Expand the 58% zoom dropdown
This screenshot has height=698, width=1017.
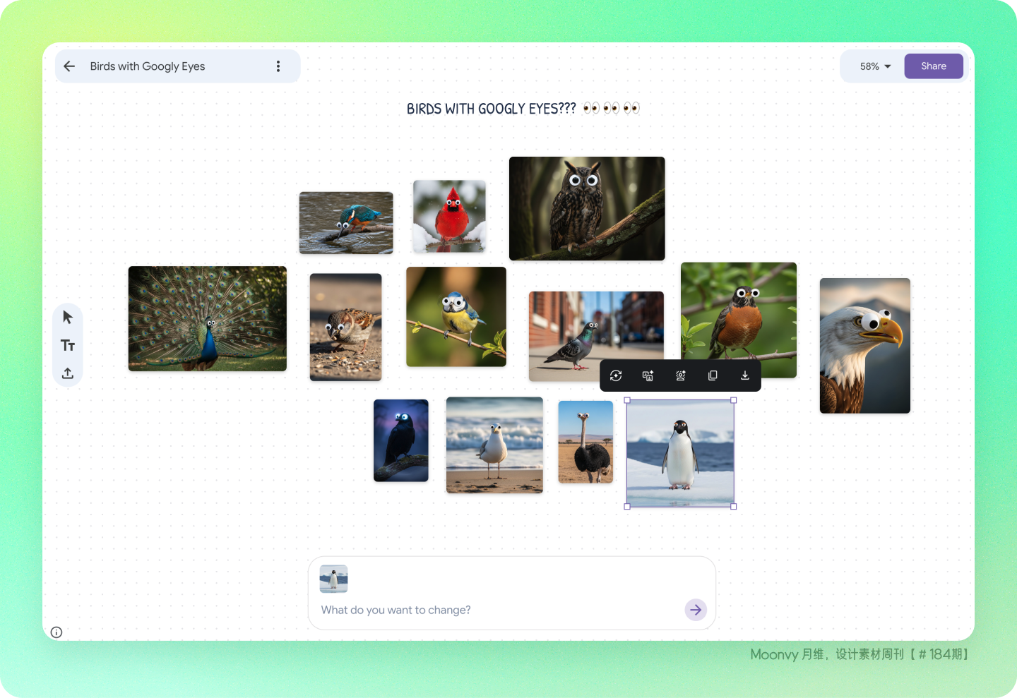point(875,66)
